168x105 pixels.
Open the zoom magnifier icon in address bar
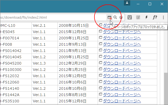point(115,17)
